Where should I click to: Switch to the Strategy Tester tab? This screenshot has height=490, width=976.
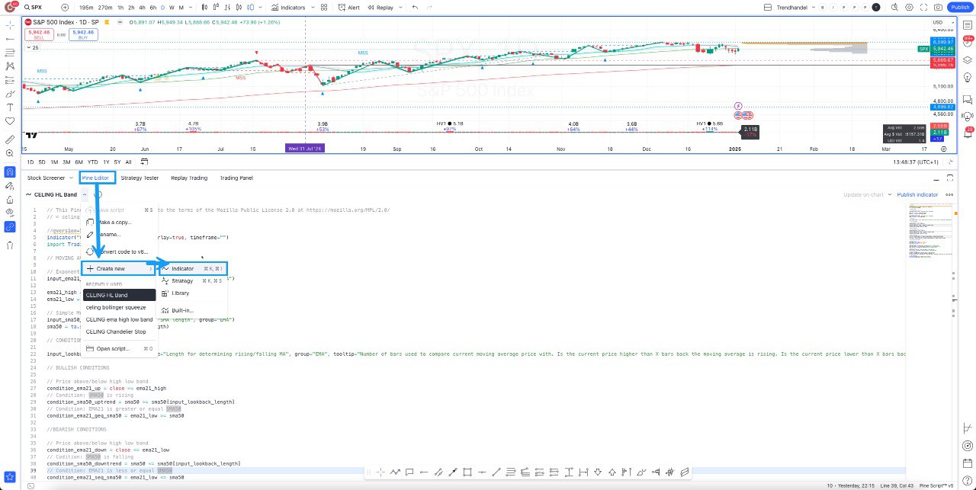(140, 178)
